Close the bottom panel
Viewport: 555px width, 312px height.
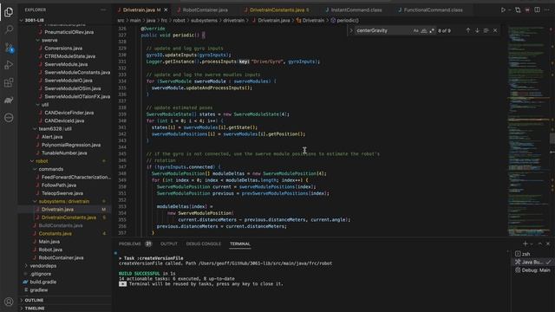[x=548, y=244]
